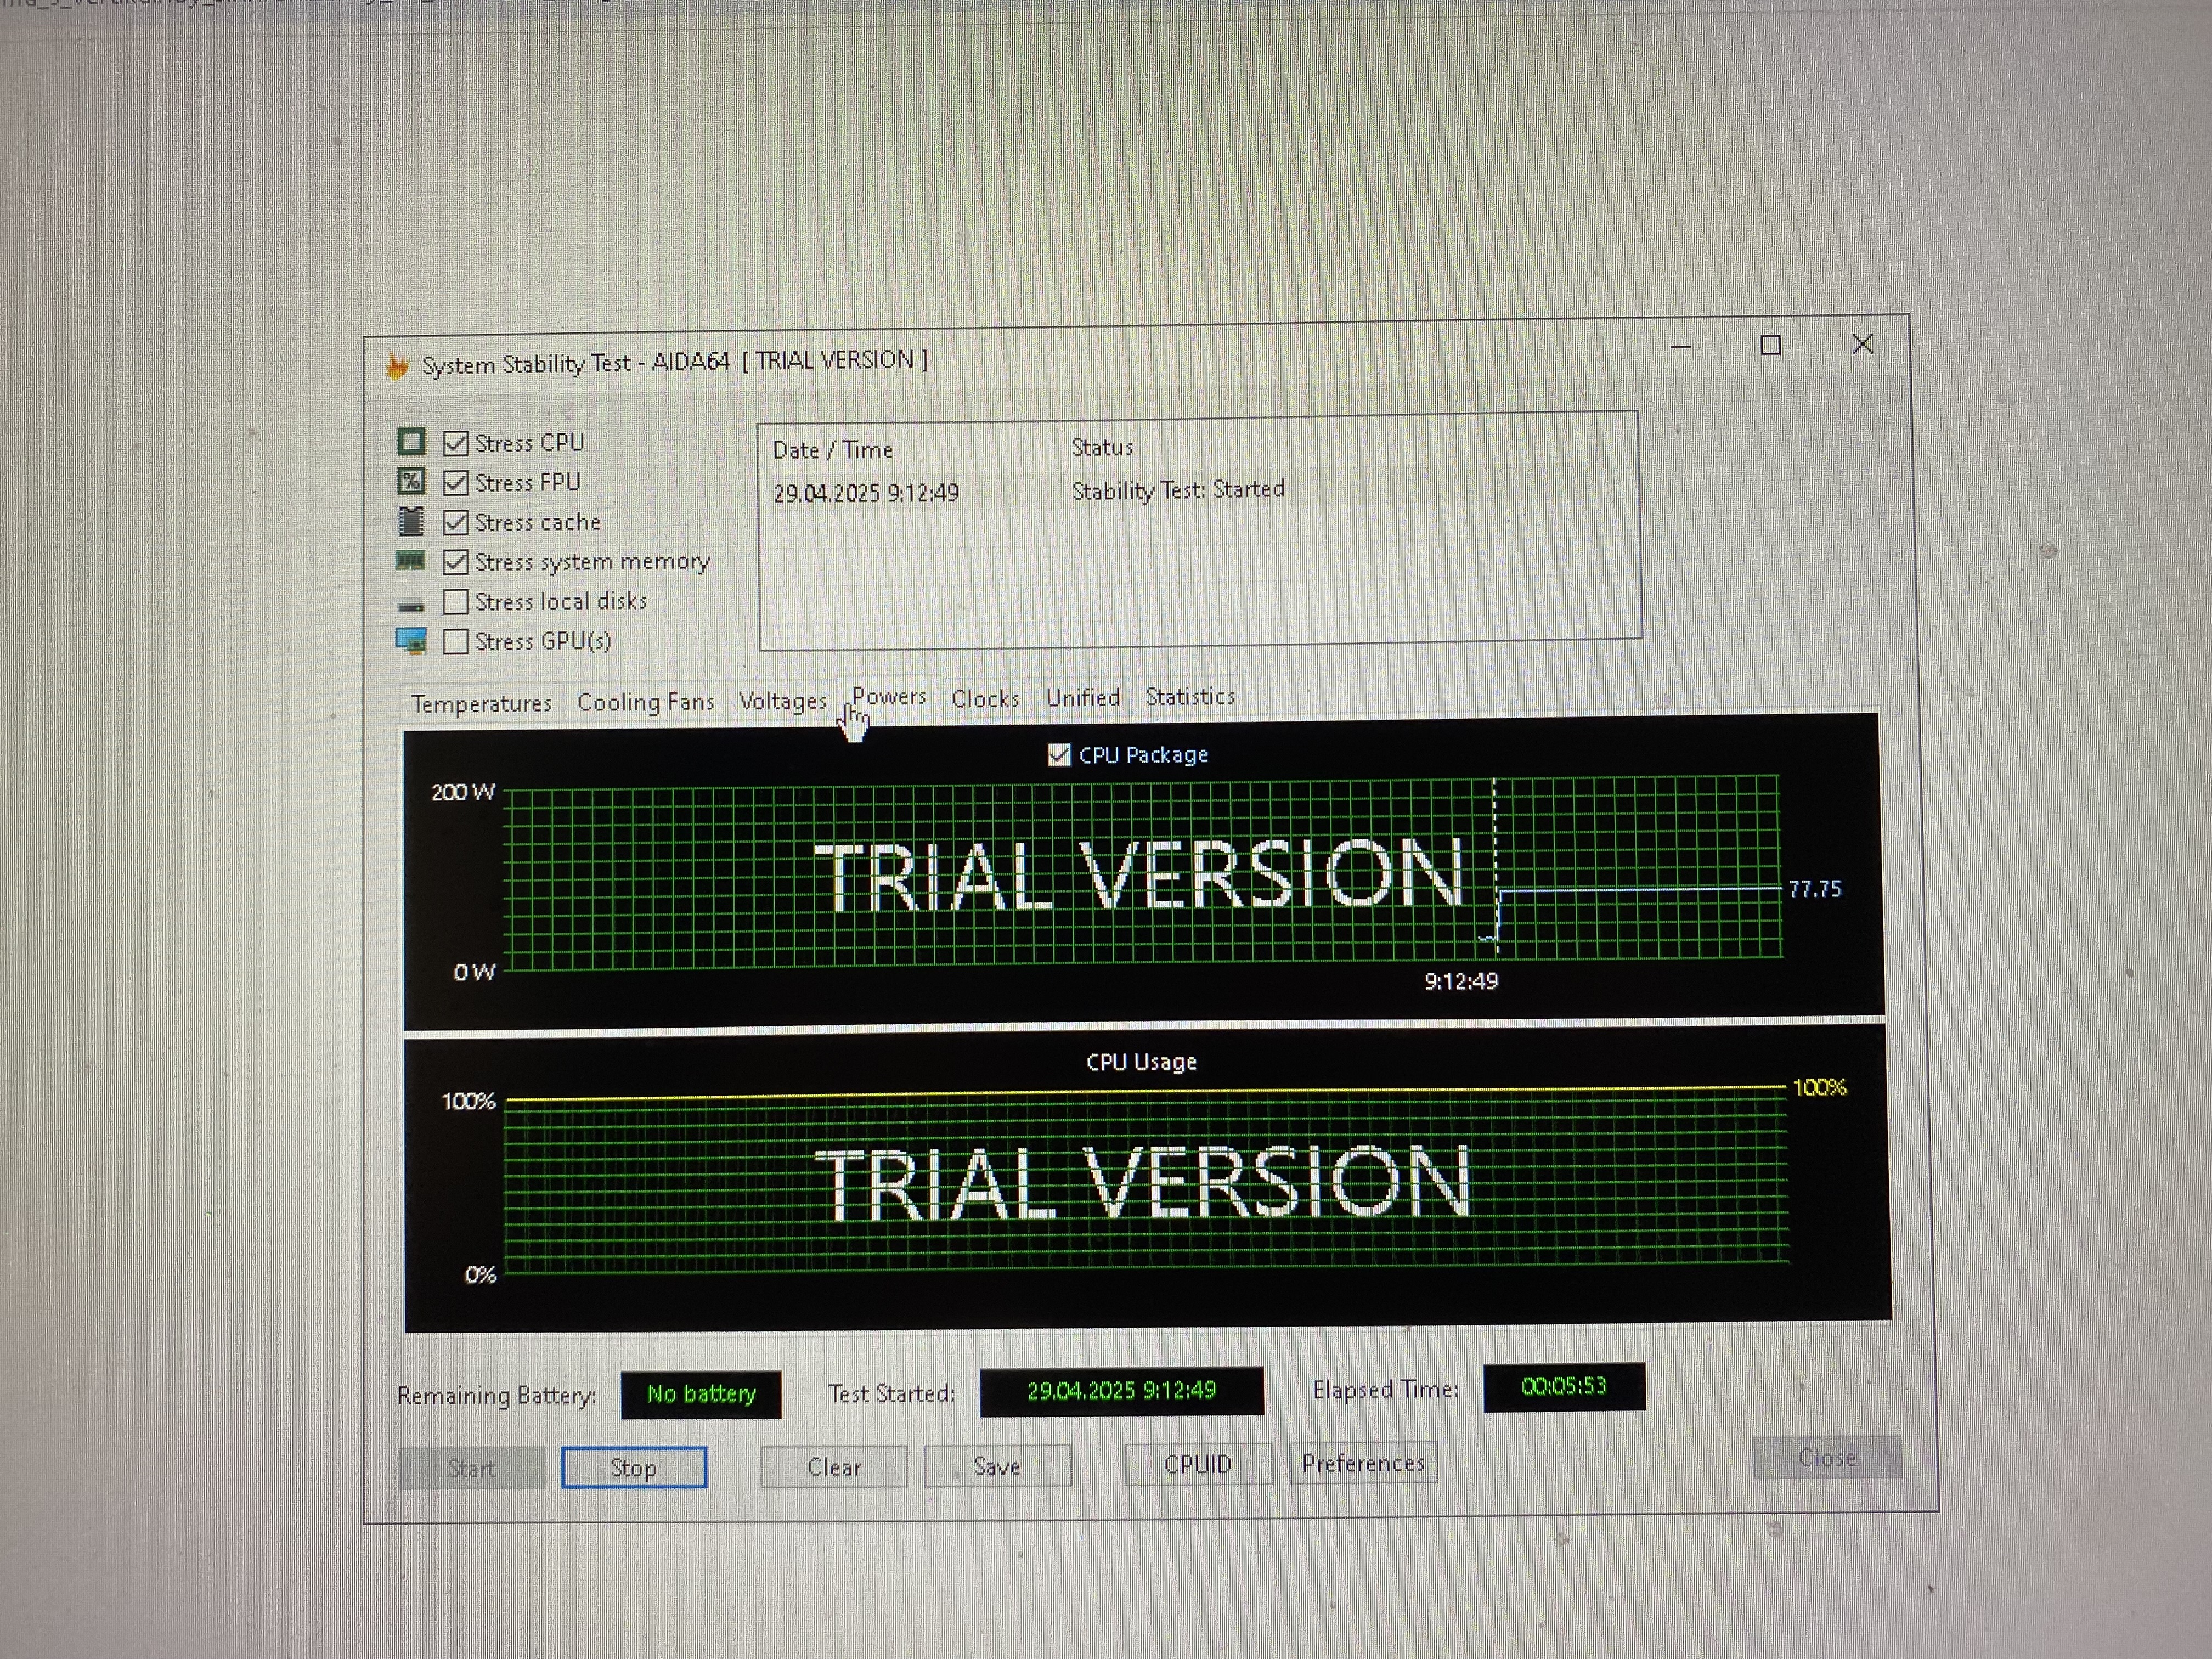
Task: Close the window with the X icon
Action: (x=1862, y=344)
